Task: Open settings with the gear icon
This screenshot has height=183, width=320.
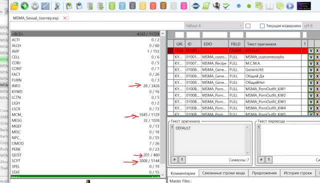Action: coord(35,6)
